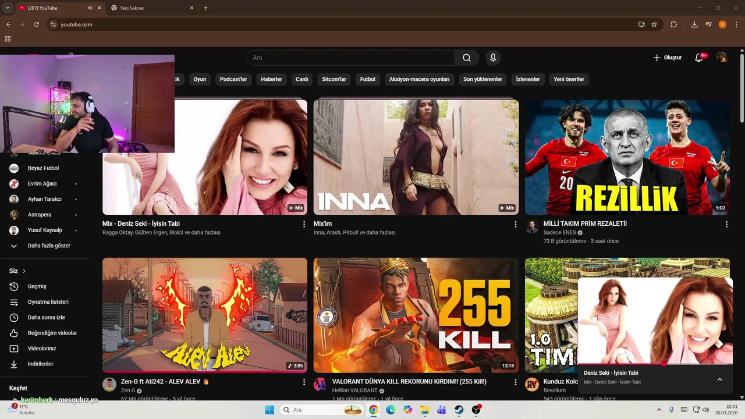This screenshot has height=419, width=745.
Task: Open options for Mix - Deniz Seki video
Action: (x=304, y=224)
